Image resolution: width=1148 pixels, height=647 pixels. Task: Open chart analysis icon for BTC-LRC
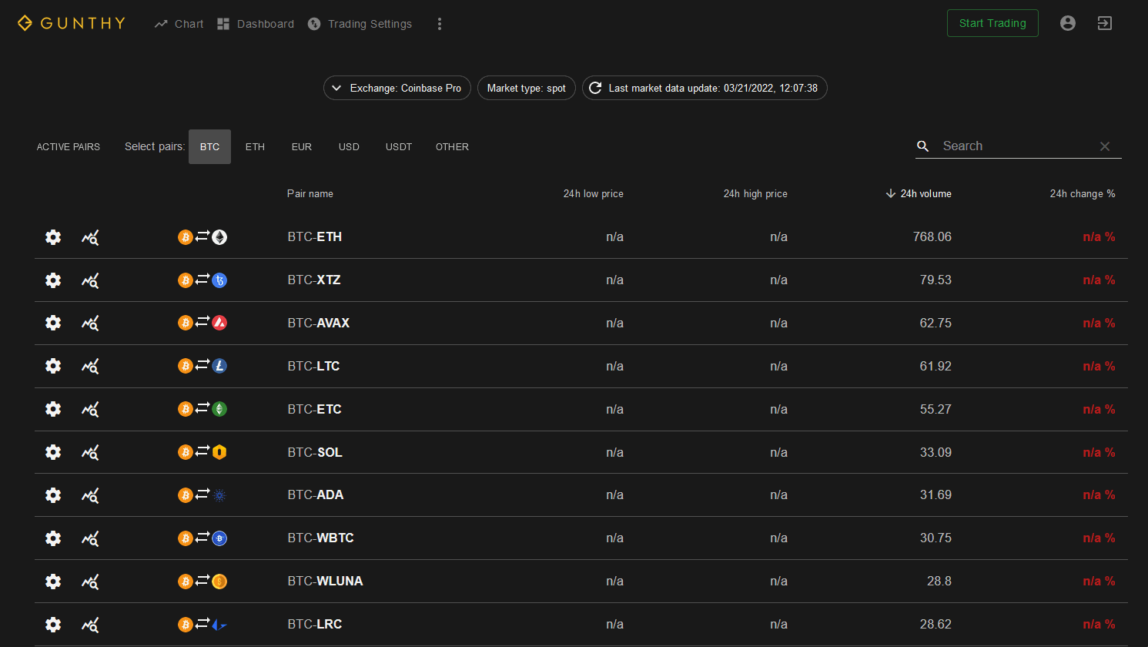pos(90,625)
